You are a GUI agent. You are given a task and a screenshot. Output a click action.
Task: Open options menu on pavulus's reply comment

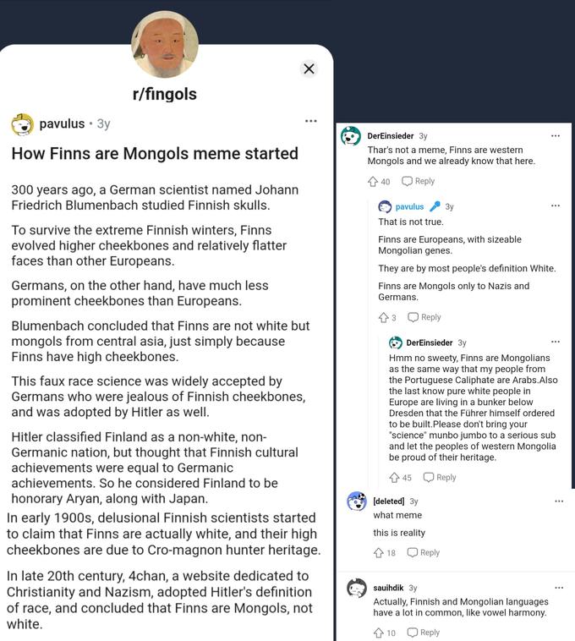(x=555, y=205)
